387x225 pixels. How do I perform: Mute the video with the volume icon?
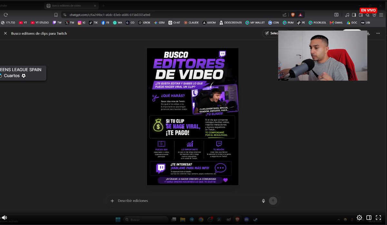point(4,218)
